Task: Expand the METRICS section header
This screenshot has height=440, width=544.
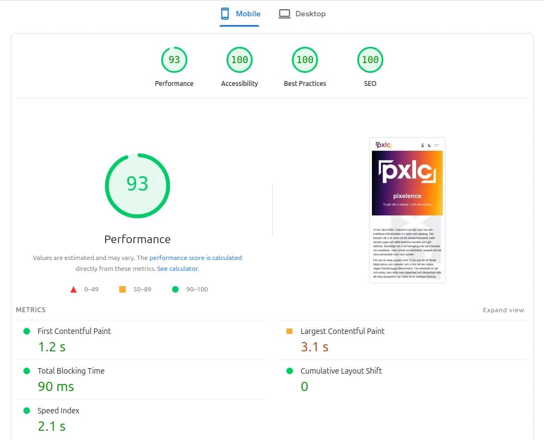Action: [x=30, y=310]
